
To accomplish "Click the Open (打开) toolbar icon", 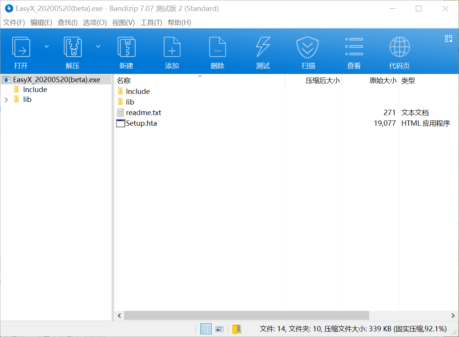I will point(21,47).
